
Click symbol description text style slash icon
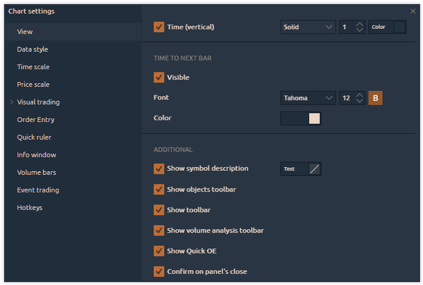314,169
